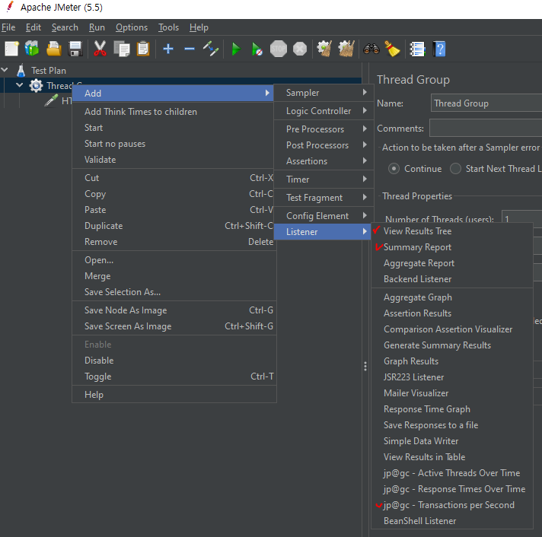542x537 pixels.
Task: Select Disable in context menu
Action: pyautogui.click(x=174, y=361)
